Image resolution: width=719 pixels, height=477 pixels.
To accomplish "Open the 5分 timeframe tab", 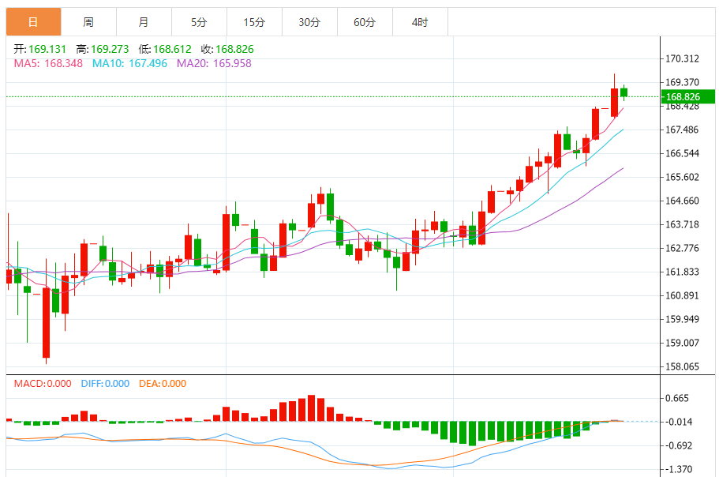I will point(199,22).
